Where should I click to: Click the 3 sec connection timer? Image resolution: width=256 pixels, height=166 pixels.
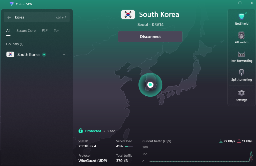(111, 131)
